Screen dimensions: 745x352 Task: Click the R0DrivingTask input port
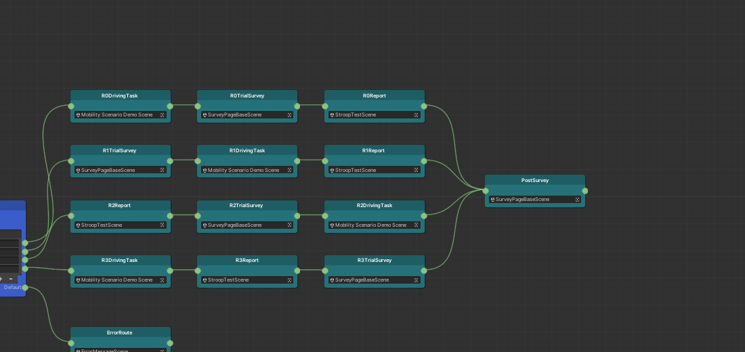pos(71,106)
